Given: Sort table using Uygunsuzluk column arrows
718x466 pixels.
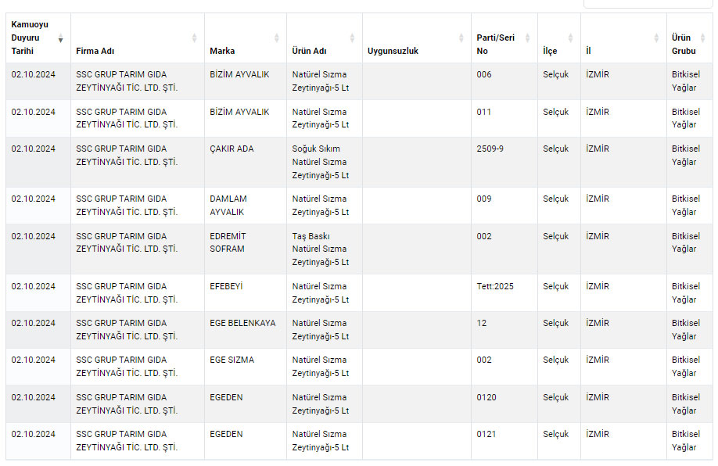Looking at the screenshot, I should (461, 38).
